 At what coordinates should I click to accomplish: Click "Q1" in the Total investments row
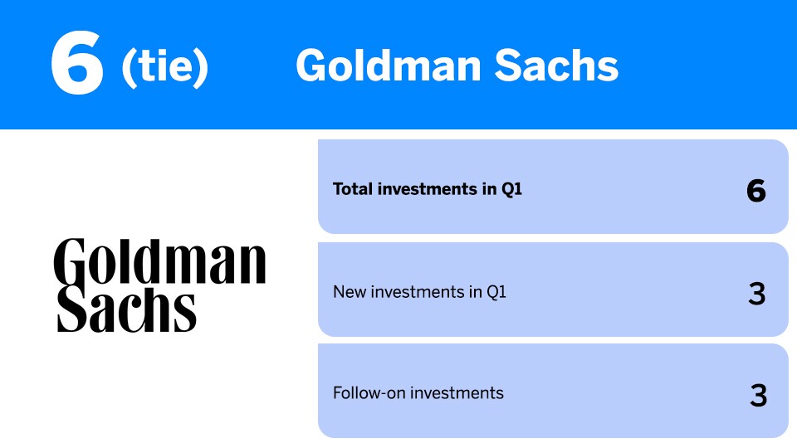511,189
